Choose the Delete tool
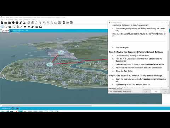Image resolution: width=170 pixels, height=128 pixels. 10,27
